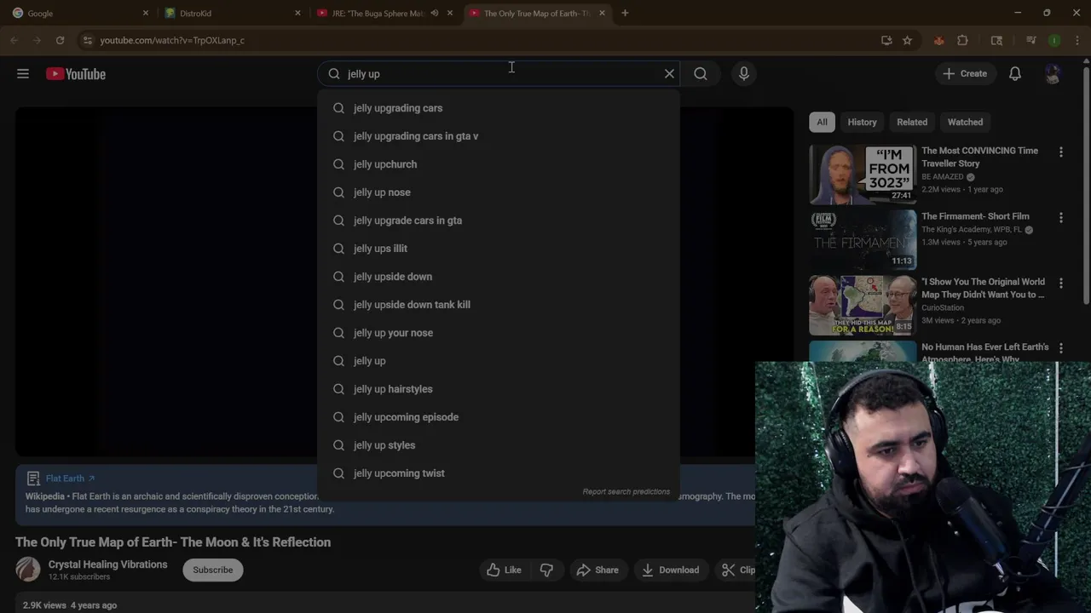The width and height of the screenshot is (1091, 613).
Task: Choose suggestion 'jelly upchurch'
Action: tap(499, 164)
